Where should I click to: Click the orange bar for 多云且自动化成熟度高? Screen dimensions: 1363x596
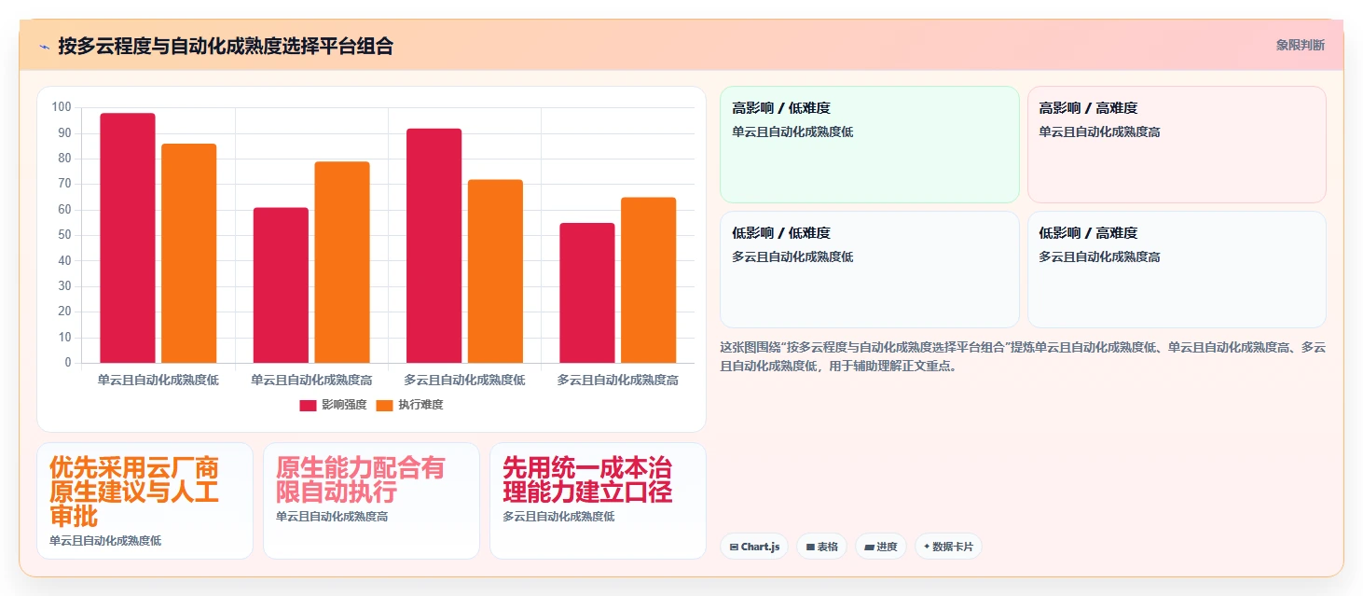click(649, 280)
